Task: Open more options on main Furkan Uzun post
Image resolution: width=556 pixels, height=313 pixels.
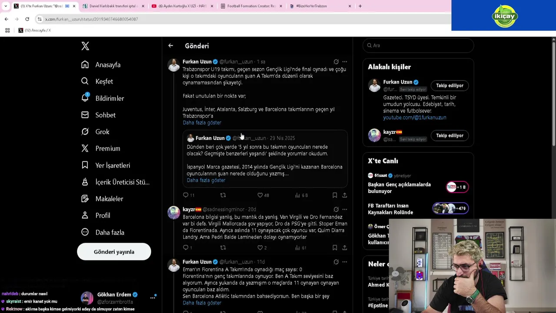Action: coord(344,62)
